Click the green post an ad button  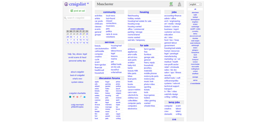click(x=77, y=11)
